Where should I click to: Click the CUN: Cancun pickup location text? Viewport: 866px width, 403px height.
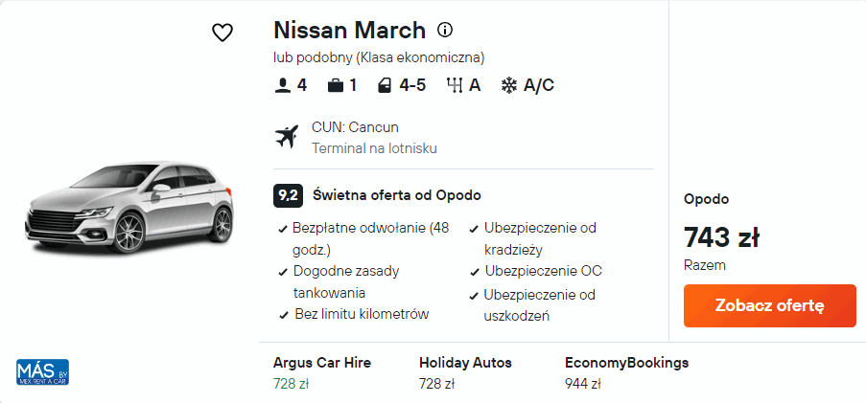[x=355, y=127]
